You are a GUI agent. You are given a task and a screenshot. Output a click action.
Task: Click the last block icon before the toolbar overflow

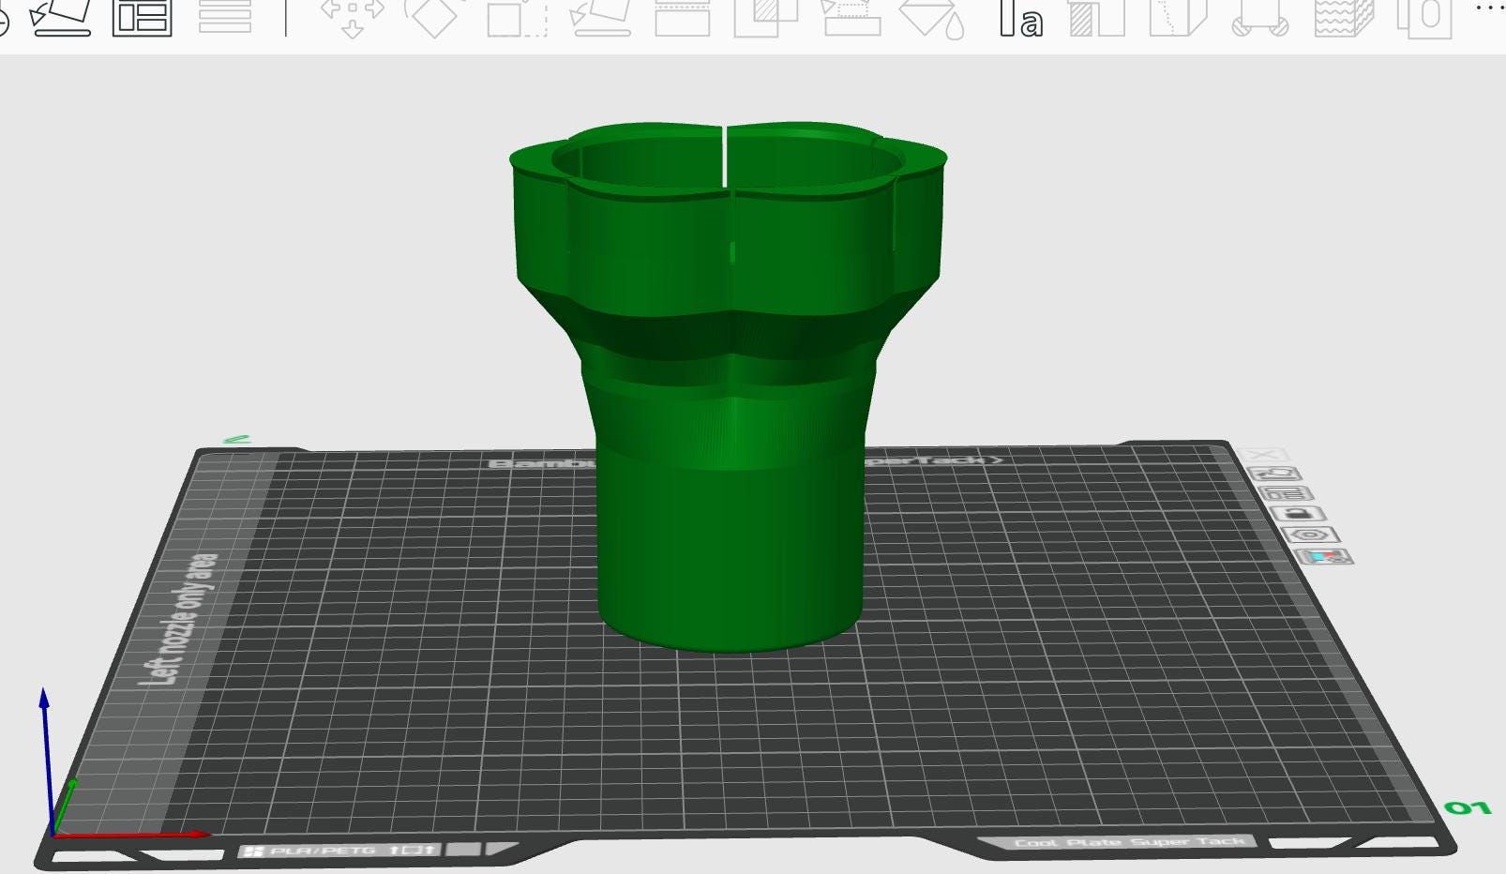[1424, 17]
